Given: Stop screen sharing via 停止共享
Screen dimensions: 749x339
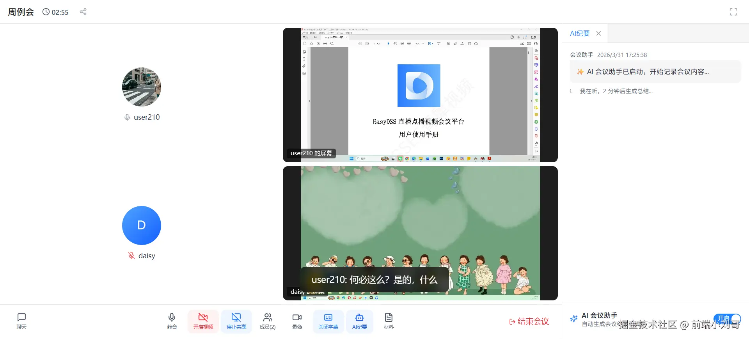Looking at the screenshot, I should click(236, 321).
